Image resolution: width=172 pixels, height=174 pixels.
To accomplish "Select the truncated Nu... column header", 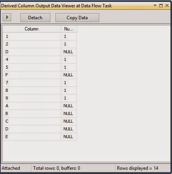I will click(x=69, y=29).
